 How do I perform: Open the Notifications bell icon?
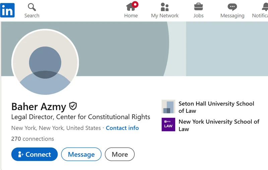click(x=265, y=7)
